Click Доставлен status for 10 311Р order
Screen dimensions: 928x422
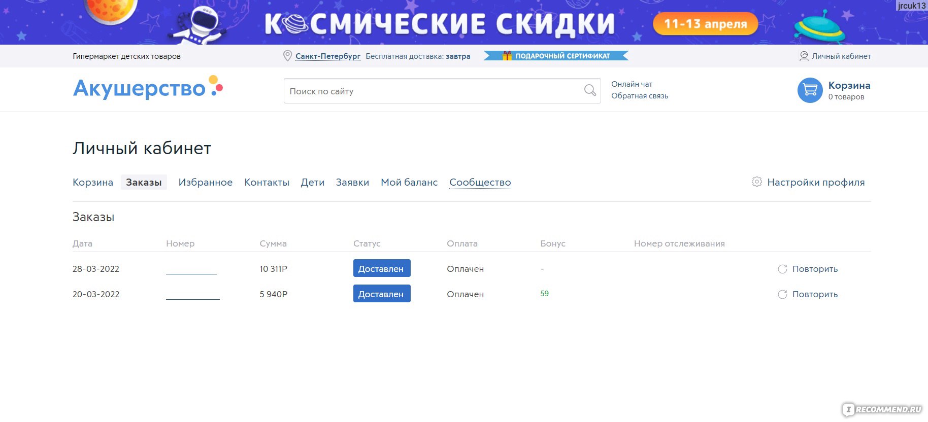382,268
